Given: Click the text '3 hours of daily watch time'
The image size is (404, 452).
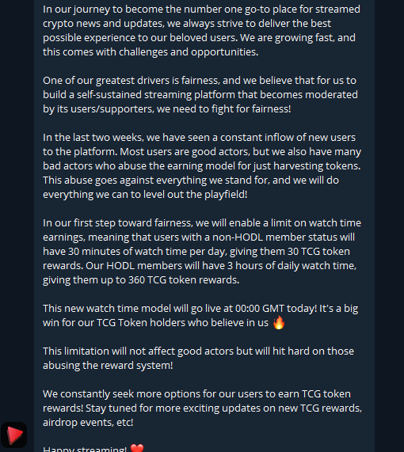Looking at the screenshot, I should pyautogui.click(x=292, y=266).
